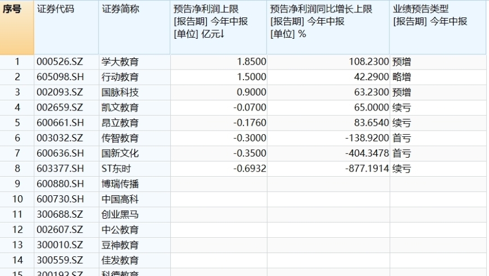The image size is (489, 276).
Task: Click 预增 type in 国脉科技 row
Action: point(402,92)
